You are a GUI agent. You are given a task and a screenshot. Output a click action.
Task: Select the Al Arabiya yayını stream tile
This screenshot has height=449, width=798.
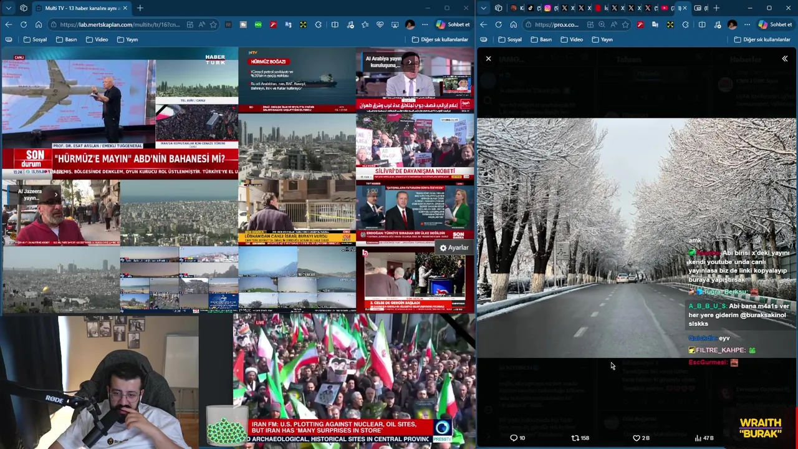pos(415,80)
